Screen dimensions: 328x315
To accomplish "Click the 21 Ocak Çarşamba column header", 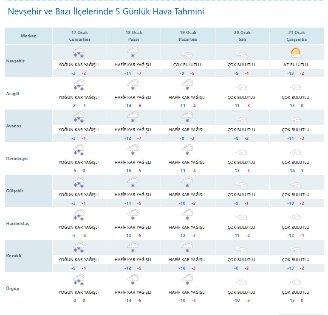I will (295, 36).
